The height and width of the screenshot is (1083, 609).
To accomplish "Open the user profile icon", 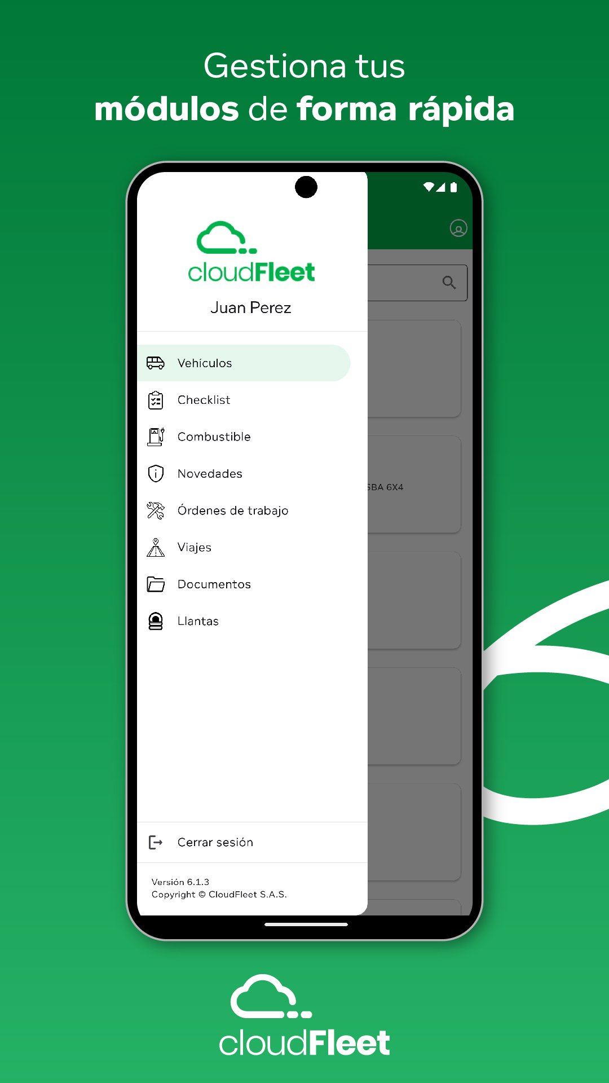I will point(458,228).
